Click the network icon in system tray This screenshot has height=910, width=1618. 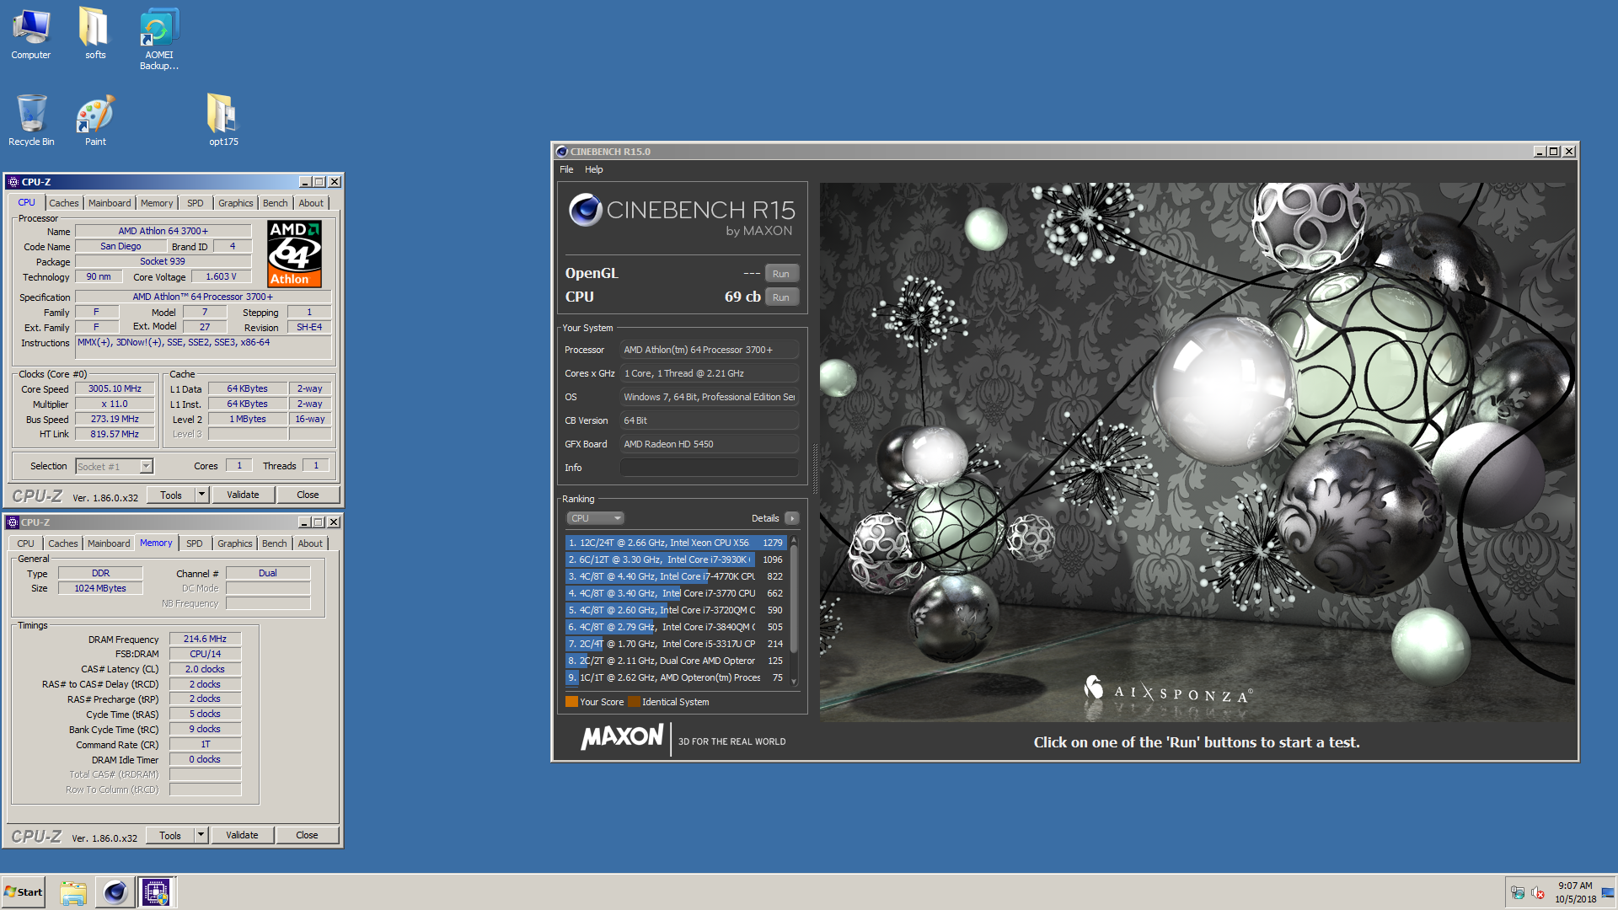(x=1518, y=892)
